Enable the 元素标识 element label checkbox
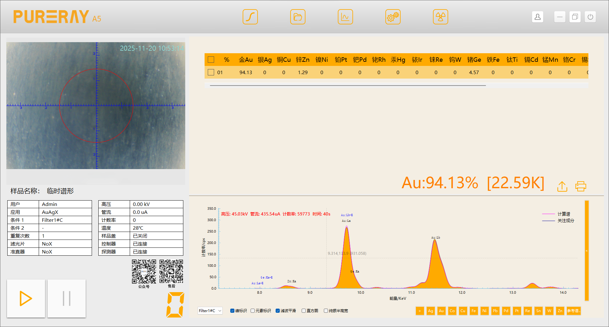This screenshot has height=327, width=609. (252, 311)
